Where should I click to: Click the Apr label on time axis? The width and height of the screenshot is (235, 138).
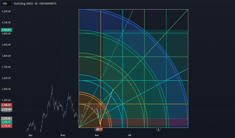pos(31,135)
